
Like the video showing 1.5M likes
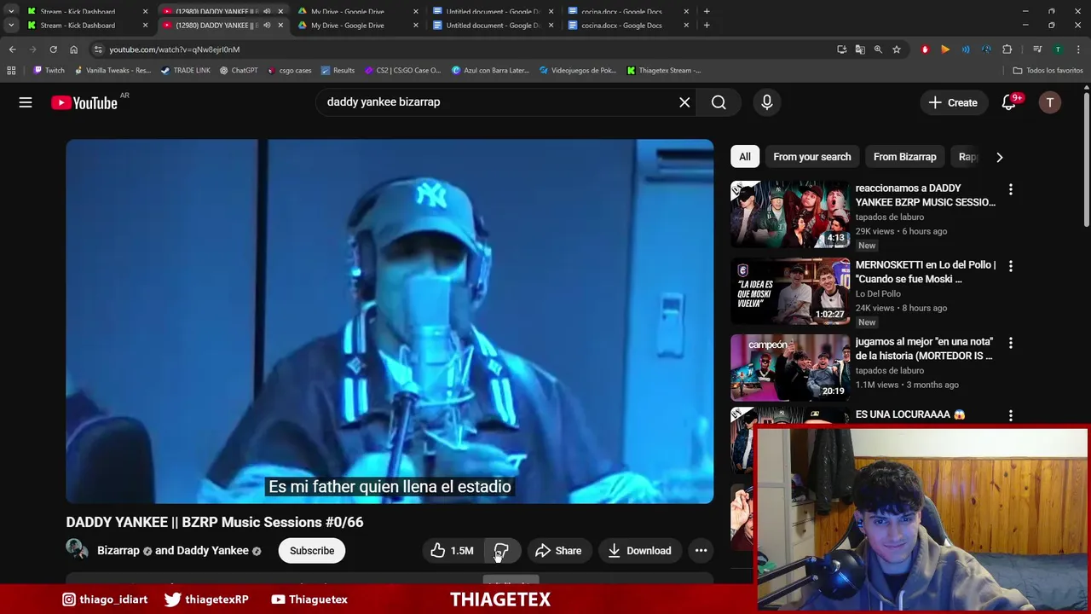[452, 551]
